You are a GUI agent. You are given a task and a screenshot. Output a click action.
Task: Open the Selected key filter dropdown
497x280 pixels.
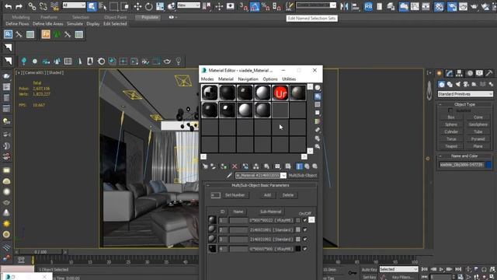coord(398,269)
